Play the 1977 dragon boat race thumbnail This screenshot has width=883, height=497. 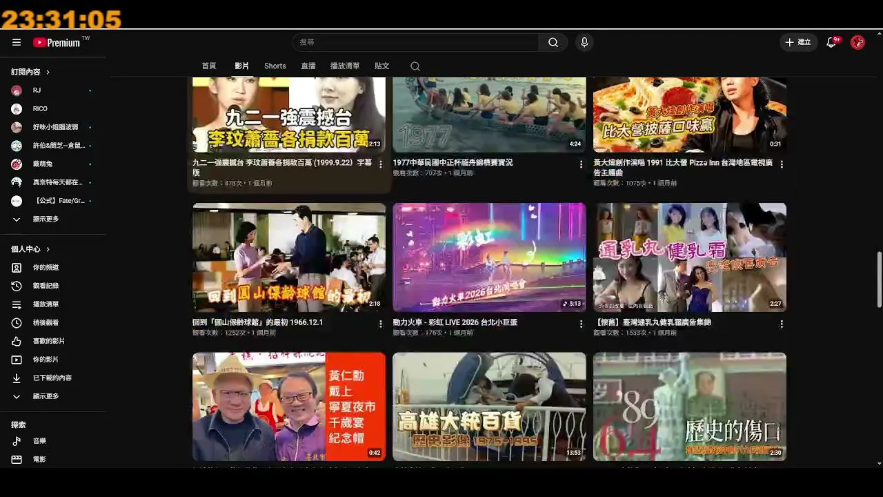(489, 115)
